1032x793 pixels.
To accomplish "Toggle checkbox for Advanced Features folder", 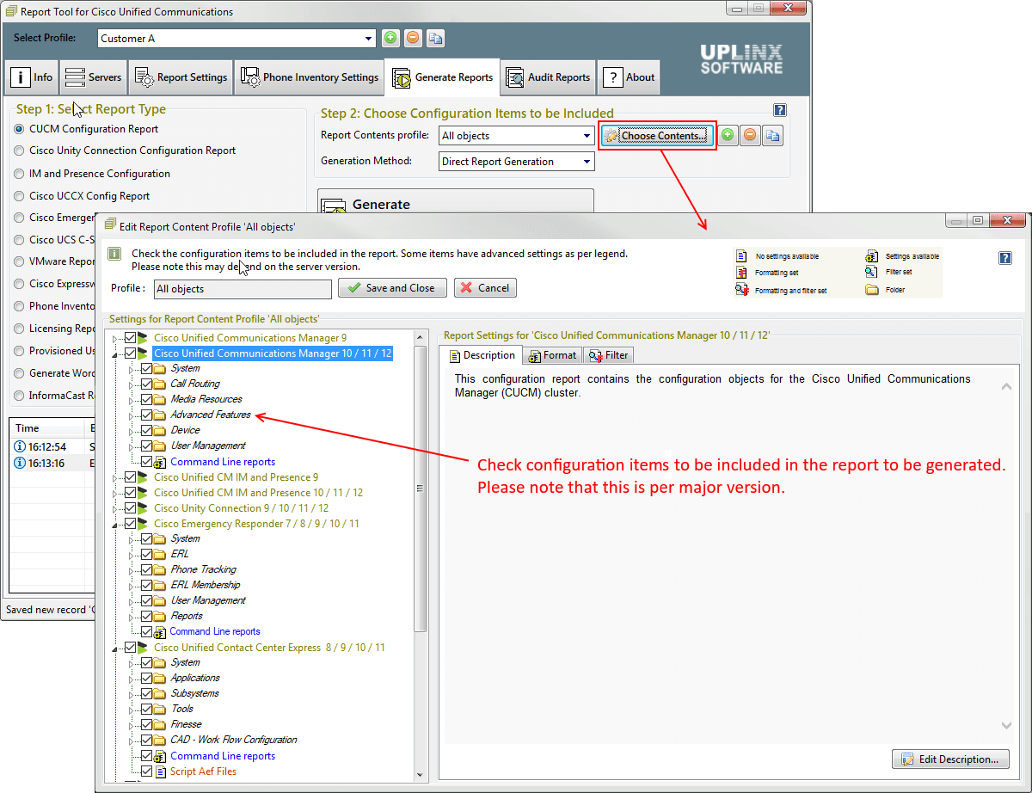I will pos(146,415).
